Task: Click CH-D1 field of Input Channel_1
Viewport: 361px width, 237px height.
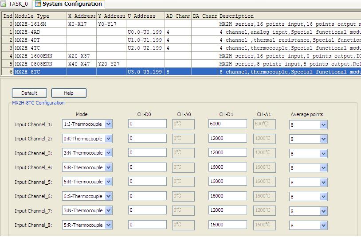Action: coord(228,124)
